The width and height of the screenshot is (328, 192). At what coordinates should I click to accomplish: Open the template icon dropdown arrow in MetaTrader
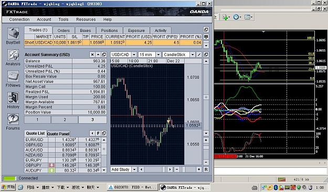point(251,17)
